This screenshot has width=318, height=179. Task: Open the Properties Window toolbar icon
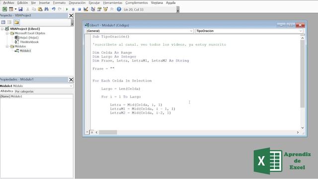coord(99,9)
